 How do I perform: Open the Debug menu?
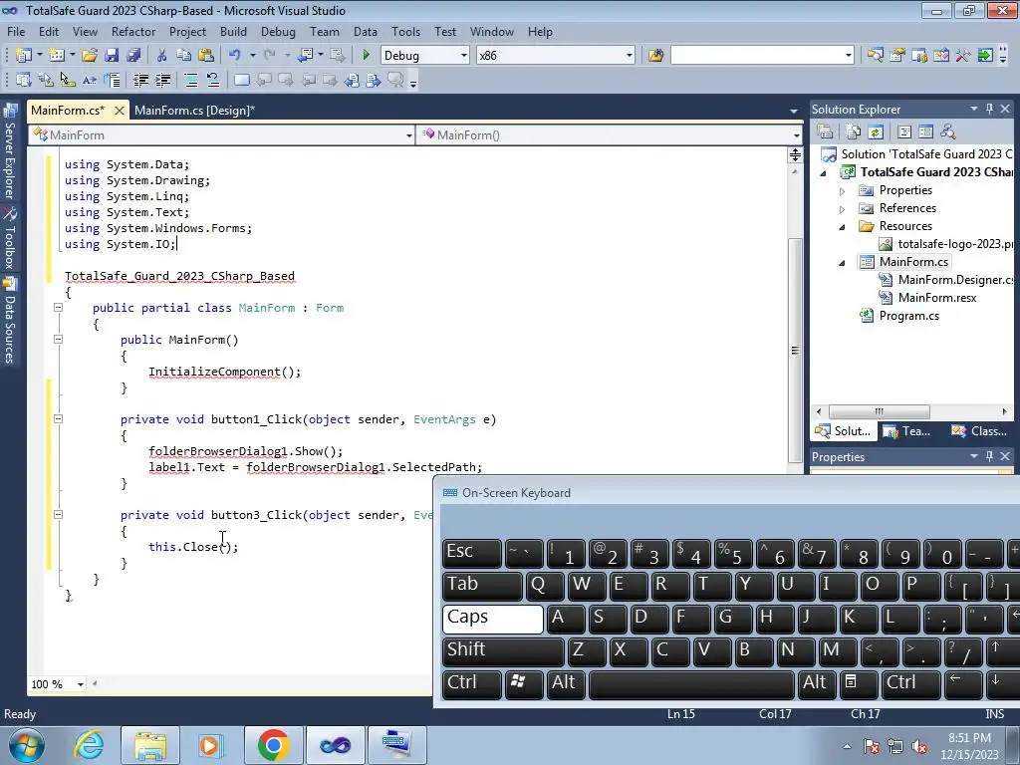click(x=278, y=31)
